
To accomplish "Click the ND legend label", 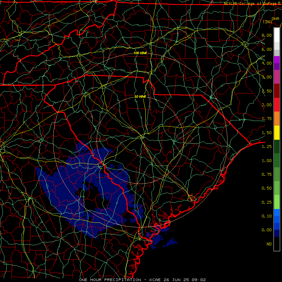I will pyautogui.click(x=269, y=244).
